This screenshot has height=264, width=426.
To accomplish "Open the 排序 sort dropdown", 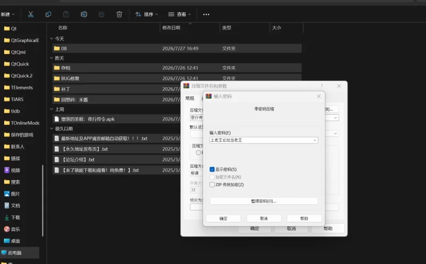I will coord(146,14).
